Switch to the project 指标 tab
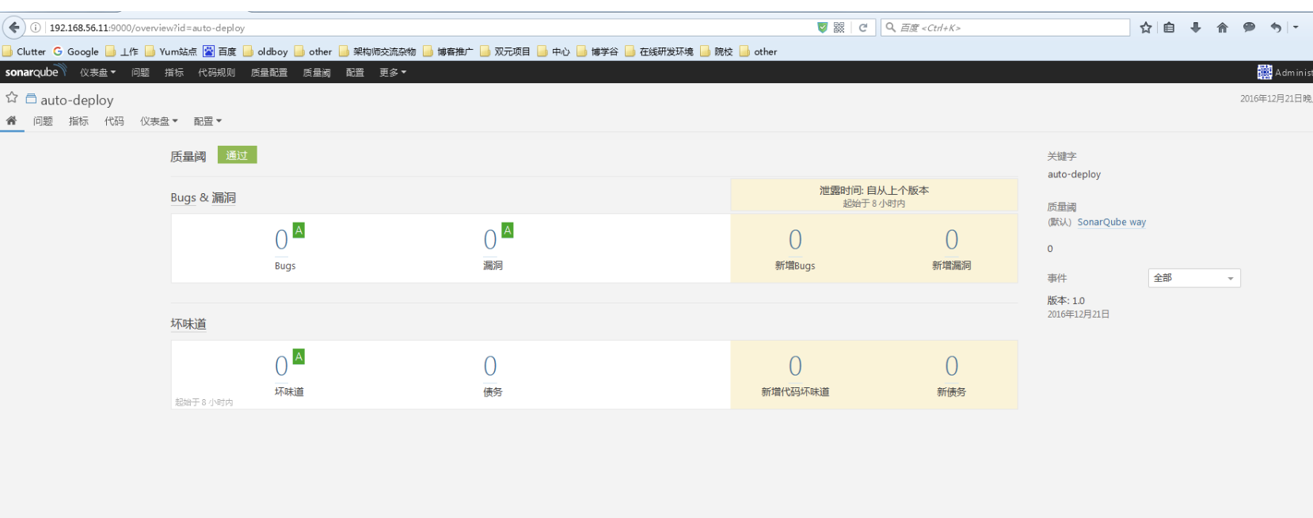Image resolution: width=1313 pixels, height=518 pixels. coord(78,121)
